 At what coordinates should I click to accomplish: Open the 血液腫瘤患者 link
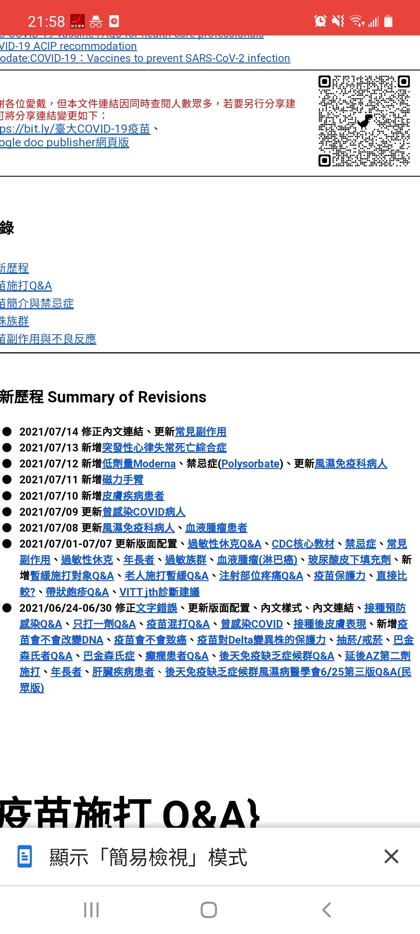pos(216,528)
